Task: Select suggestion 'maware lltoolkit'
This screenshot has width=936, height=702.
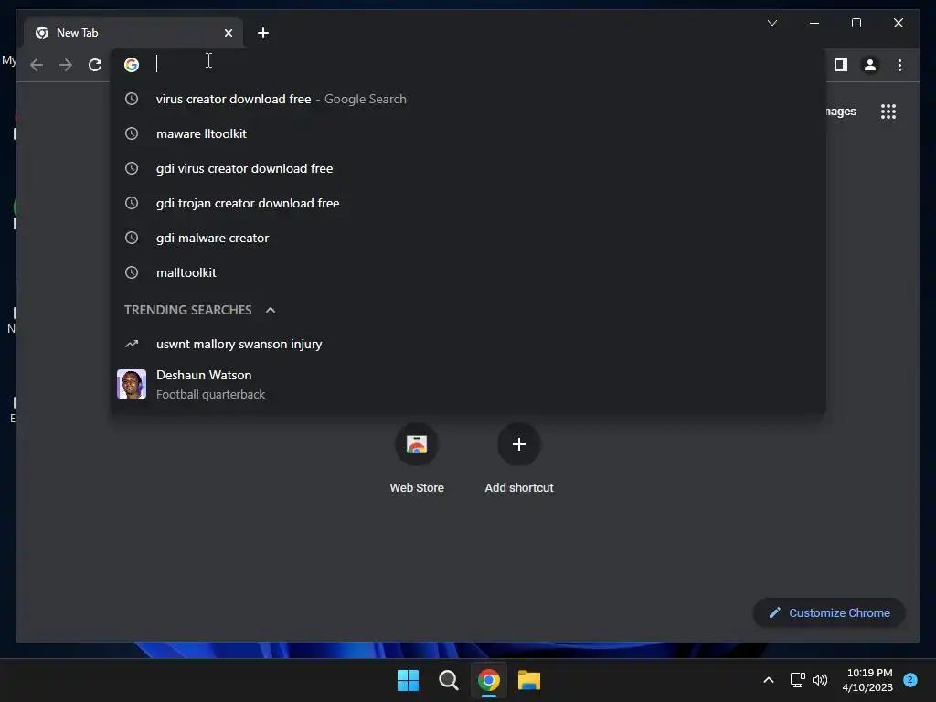Action: 468,133
